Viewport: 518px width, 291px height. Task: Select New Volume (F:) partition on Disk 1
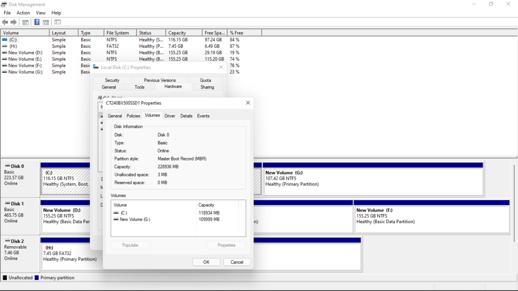pyautogui.click(x=431, y=216)
